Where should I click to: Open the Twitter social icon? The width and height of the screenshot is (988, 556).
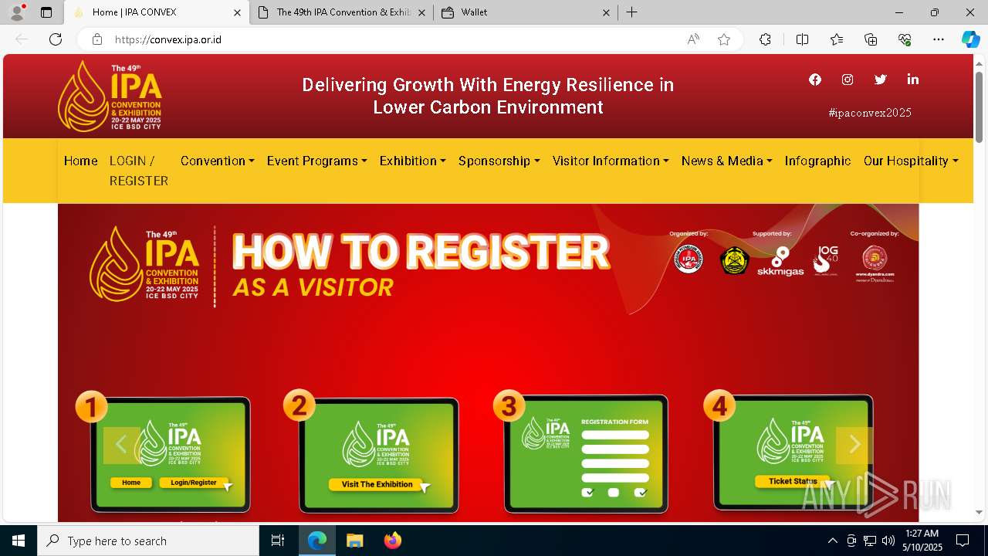click(x=880, y=80)
